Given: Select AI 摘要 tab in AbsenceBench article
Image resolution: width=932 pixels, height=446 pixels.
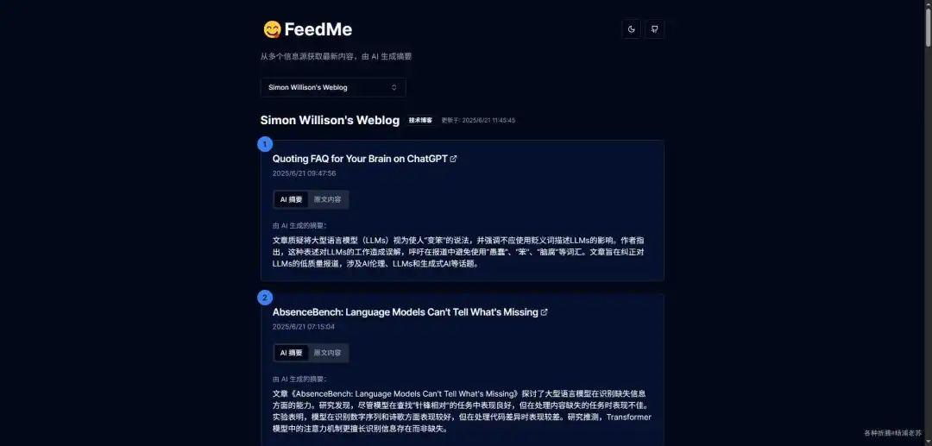Looking at the screenshot, I should [292, 353].
